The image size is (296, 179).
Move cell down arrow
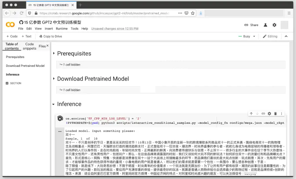[257, 114]
